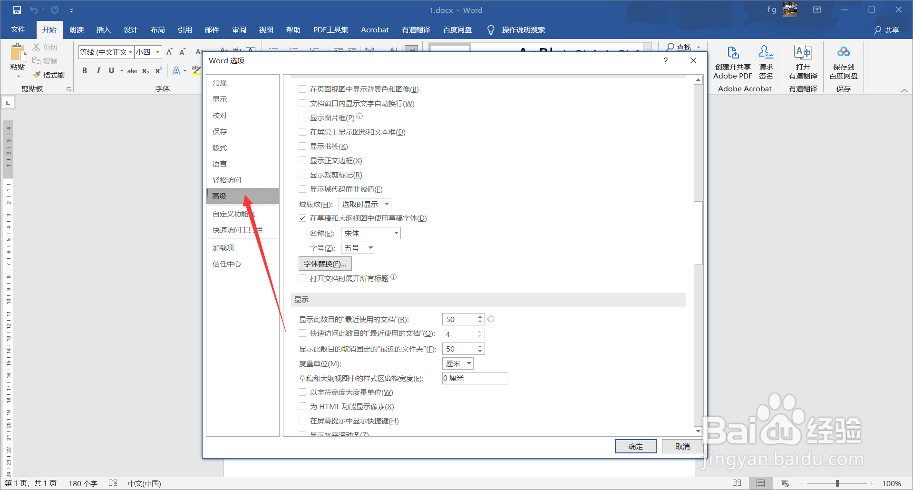
Task: Save to Baidu Netdisk icon
Action: [844, 52]
